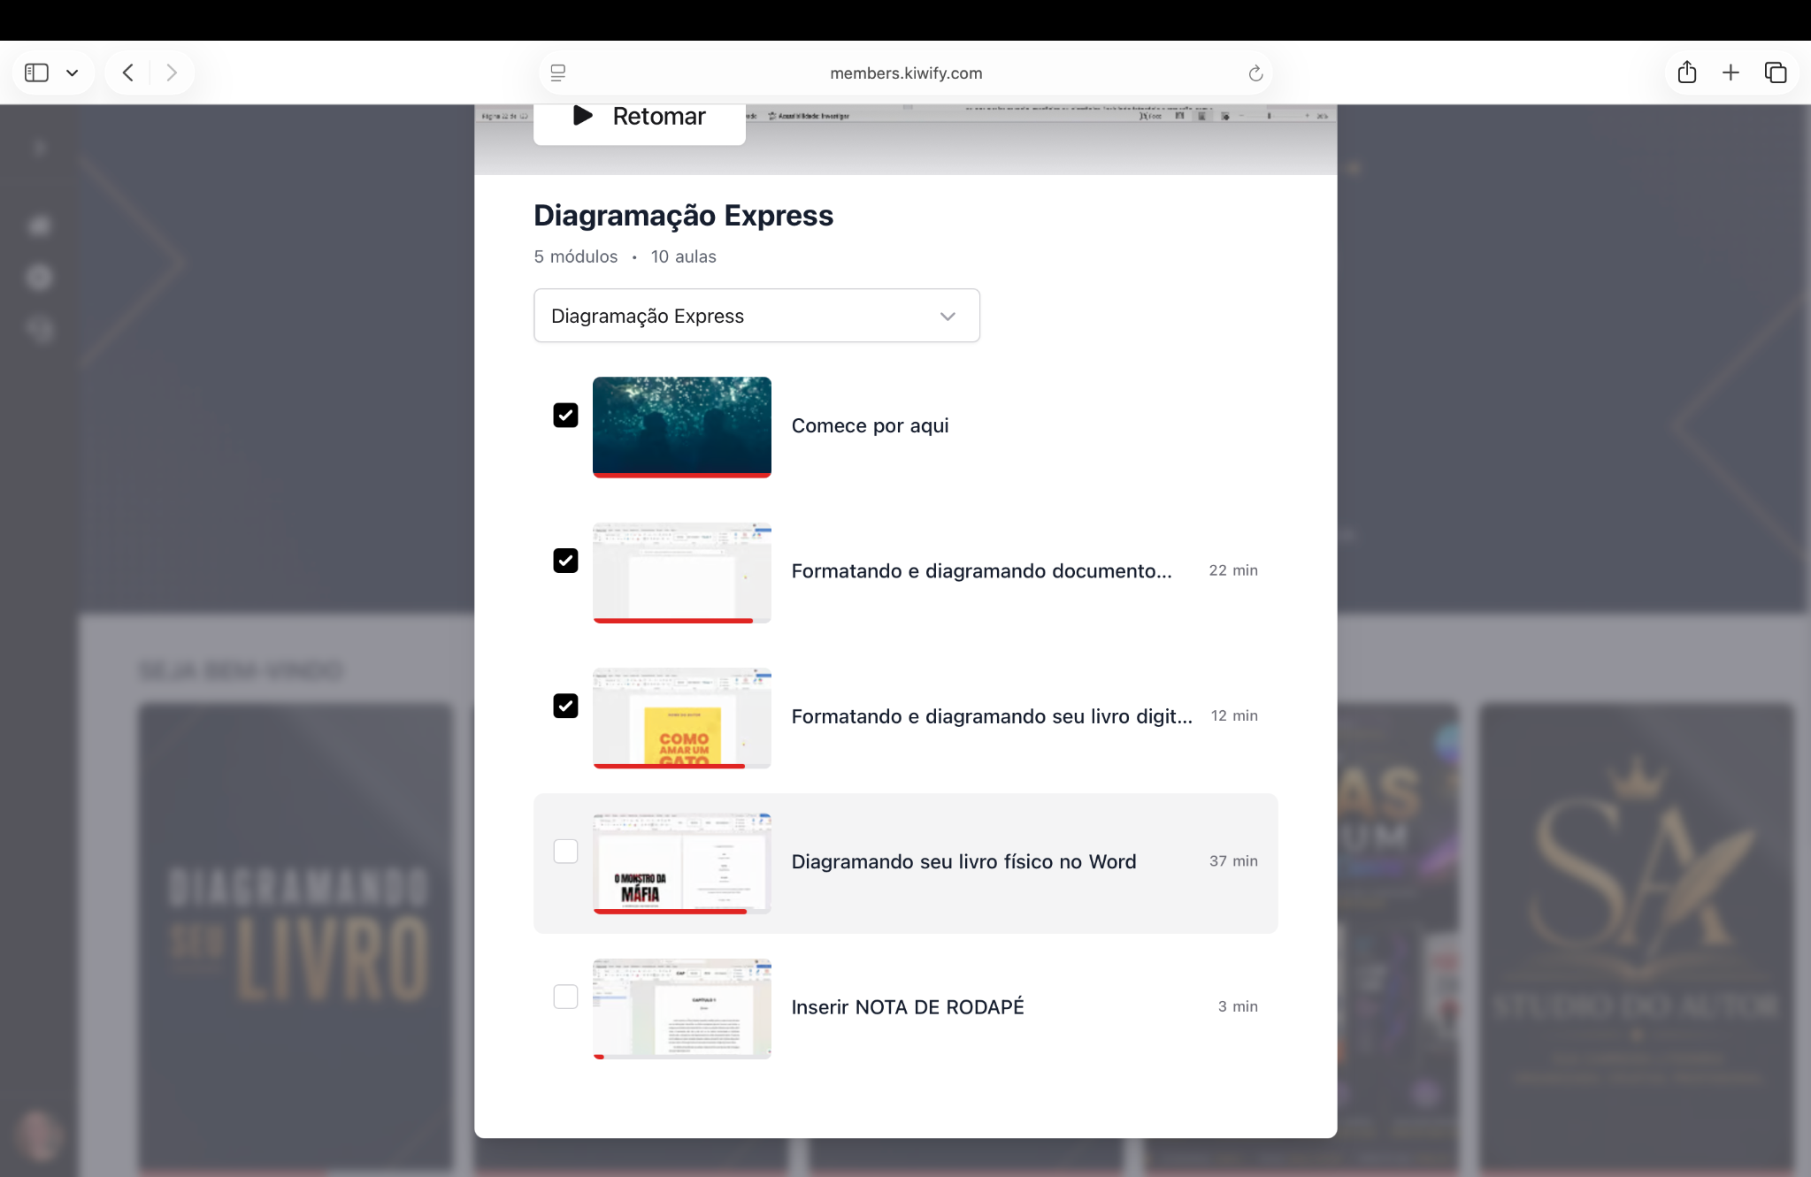
Task: Show the Safari sidebar
Action: (x=36, y=73)
